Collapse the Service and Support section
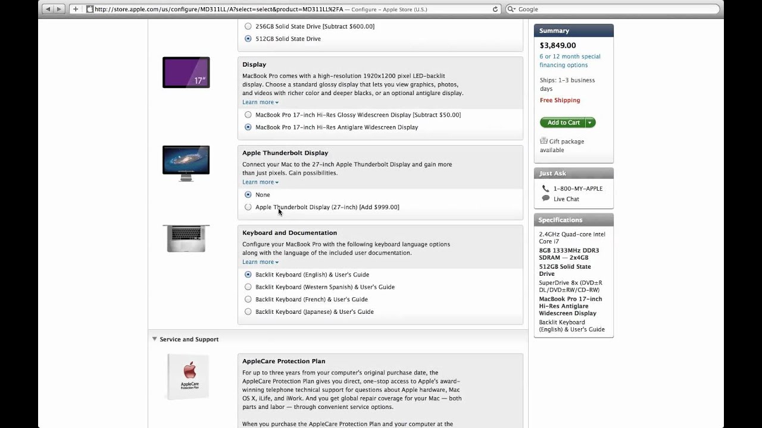762x428 pixels. tap(155, 339)
